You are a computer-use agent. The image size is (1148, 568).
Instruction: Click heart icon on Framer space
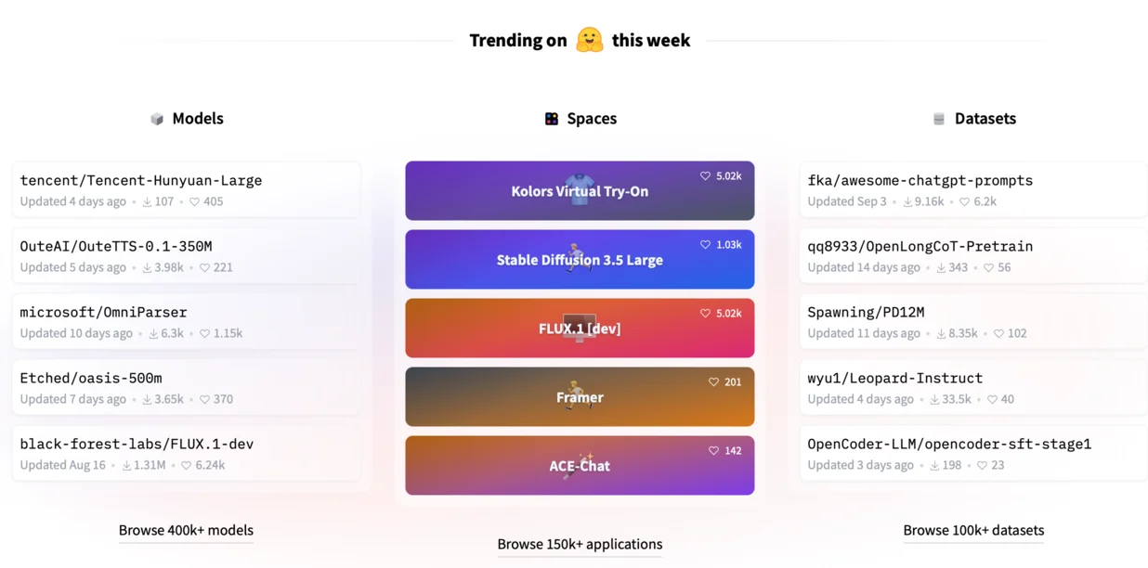tap(713, 382)
